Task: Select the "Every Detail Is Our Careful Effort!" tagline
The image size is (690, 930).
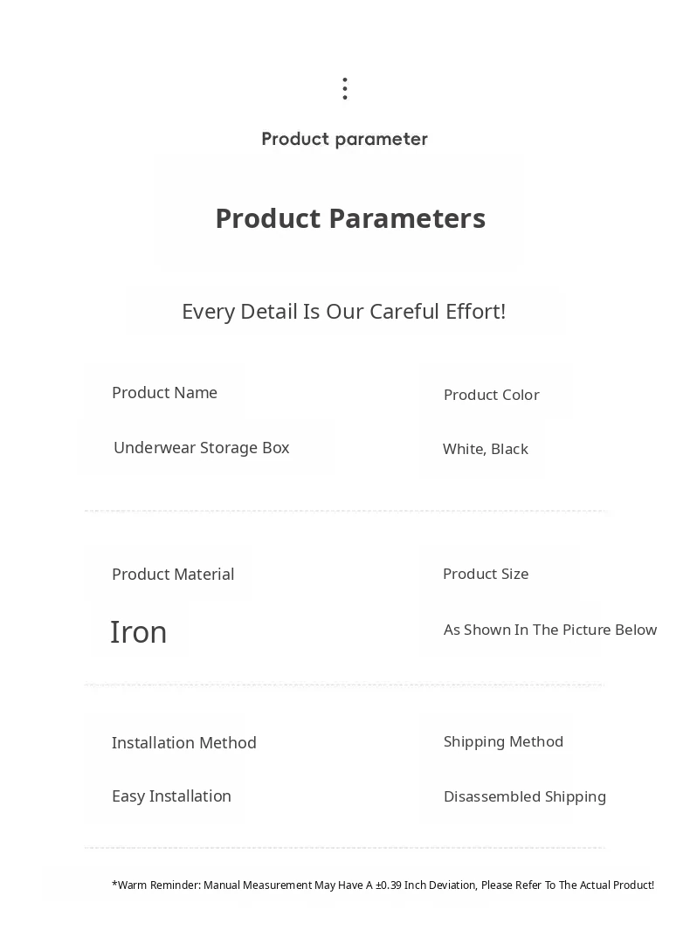Action: 343,311
